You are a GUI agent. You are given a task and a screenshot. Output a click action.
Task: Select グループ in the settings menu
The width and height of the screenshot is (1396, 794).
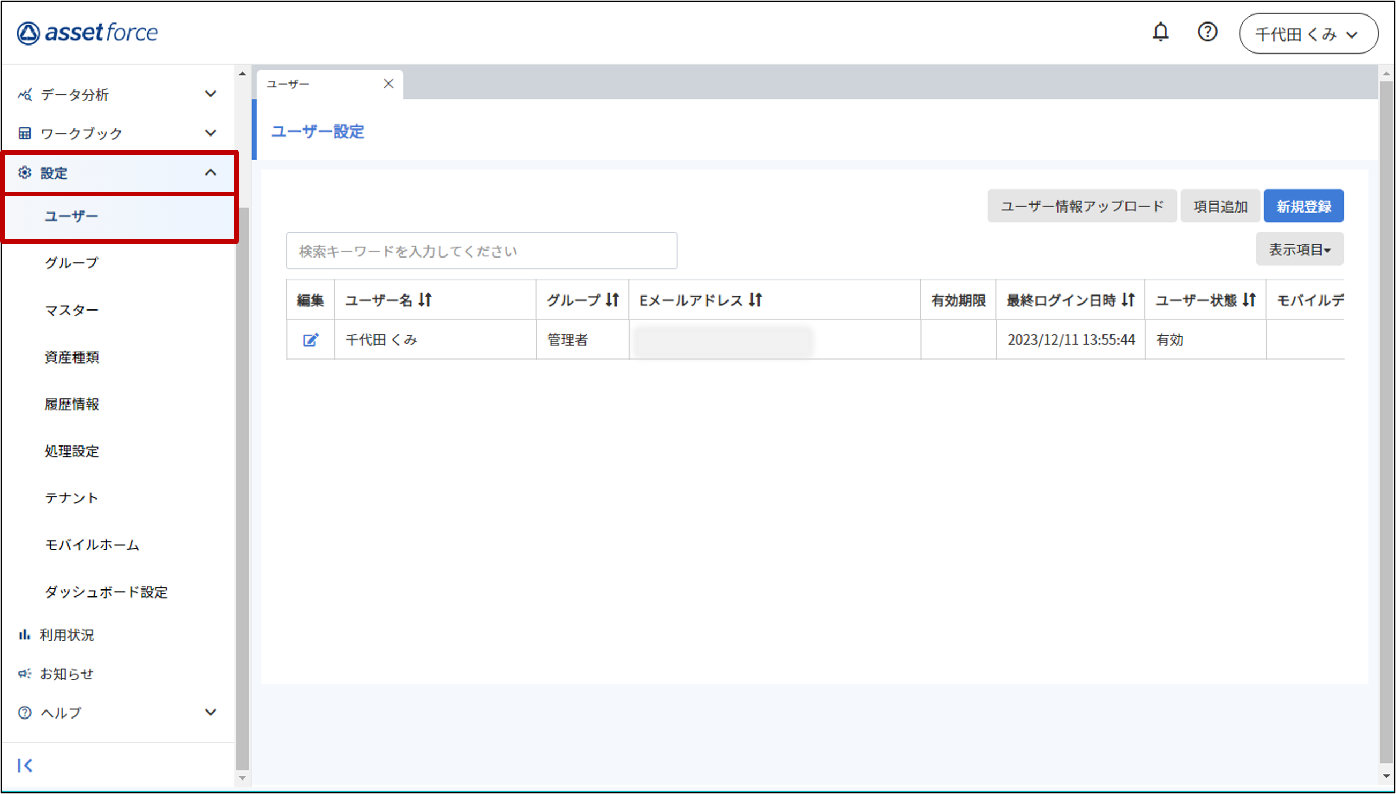70,262
